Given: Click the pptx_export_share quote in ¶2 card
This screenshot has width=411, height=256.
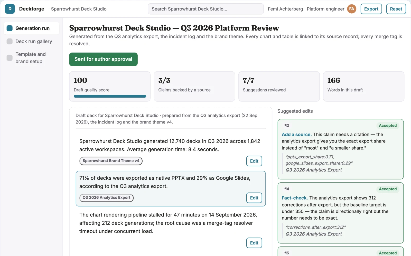Looking at the screenshot, I should click(319, 160).
